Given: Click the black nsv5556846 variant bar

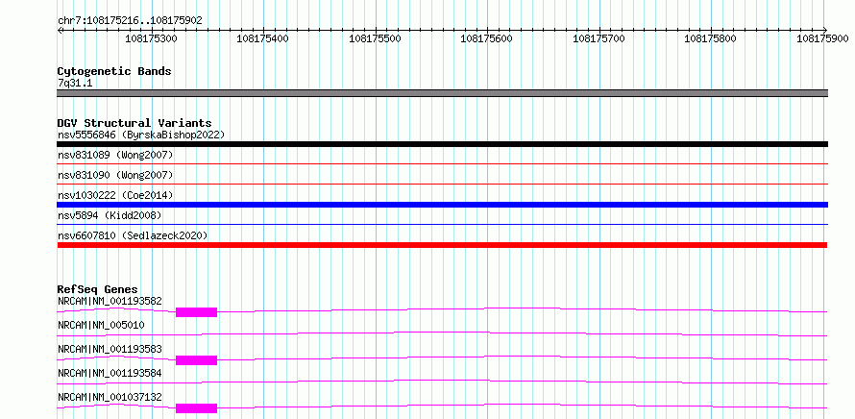Looking at the screenshot, I should (442, 144).
